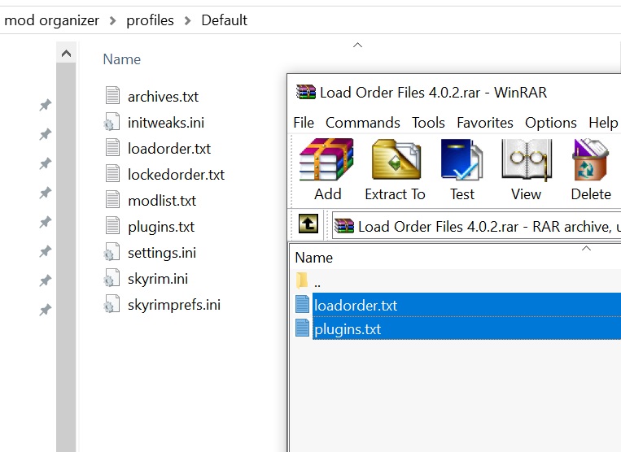Open the WinRAR Help menu
The height and width of the screenshot is (452, 621).
click(603, 123)
